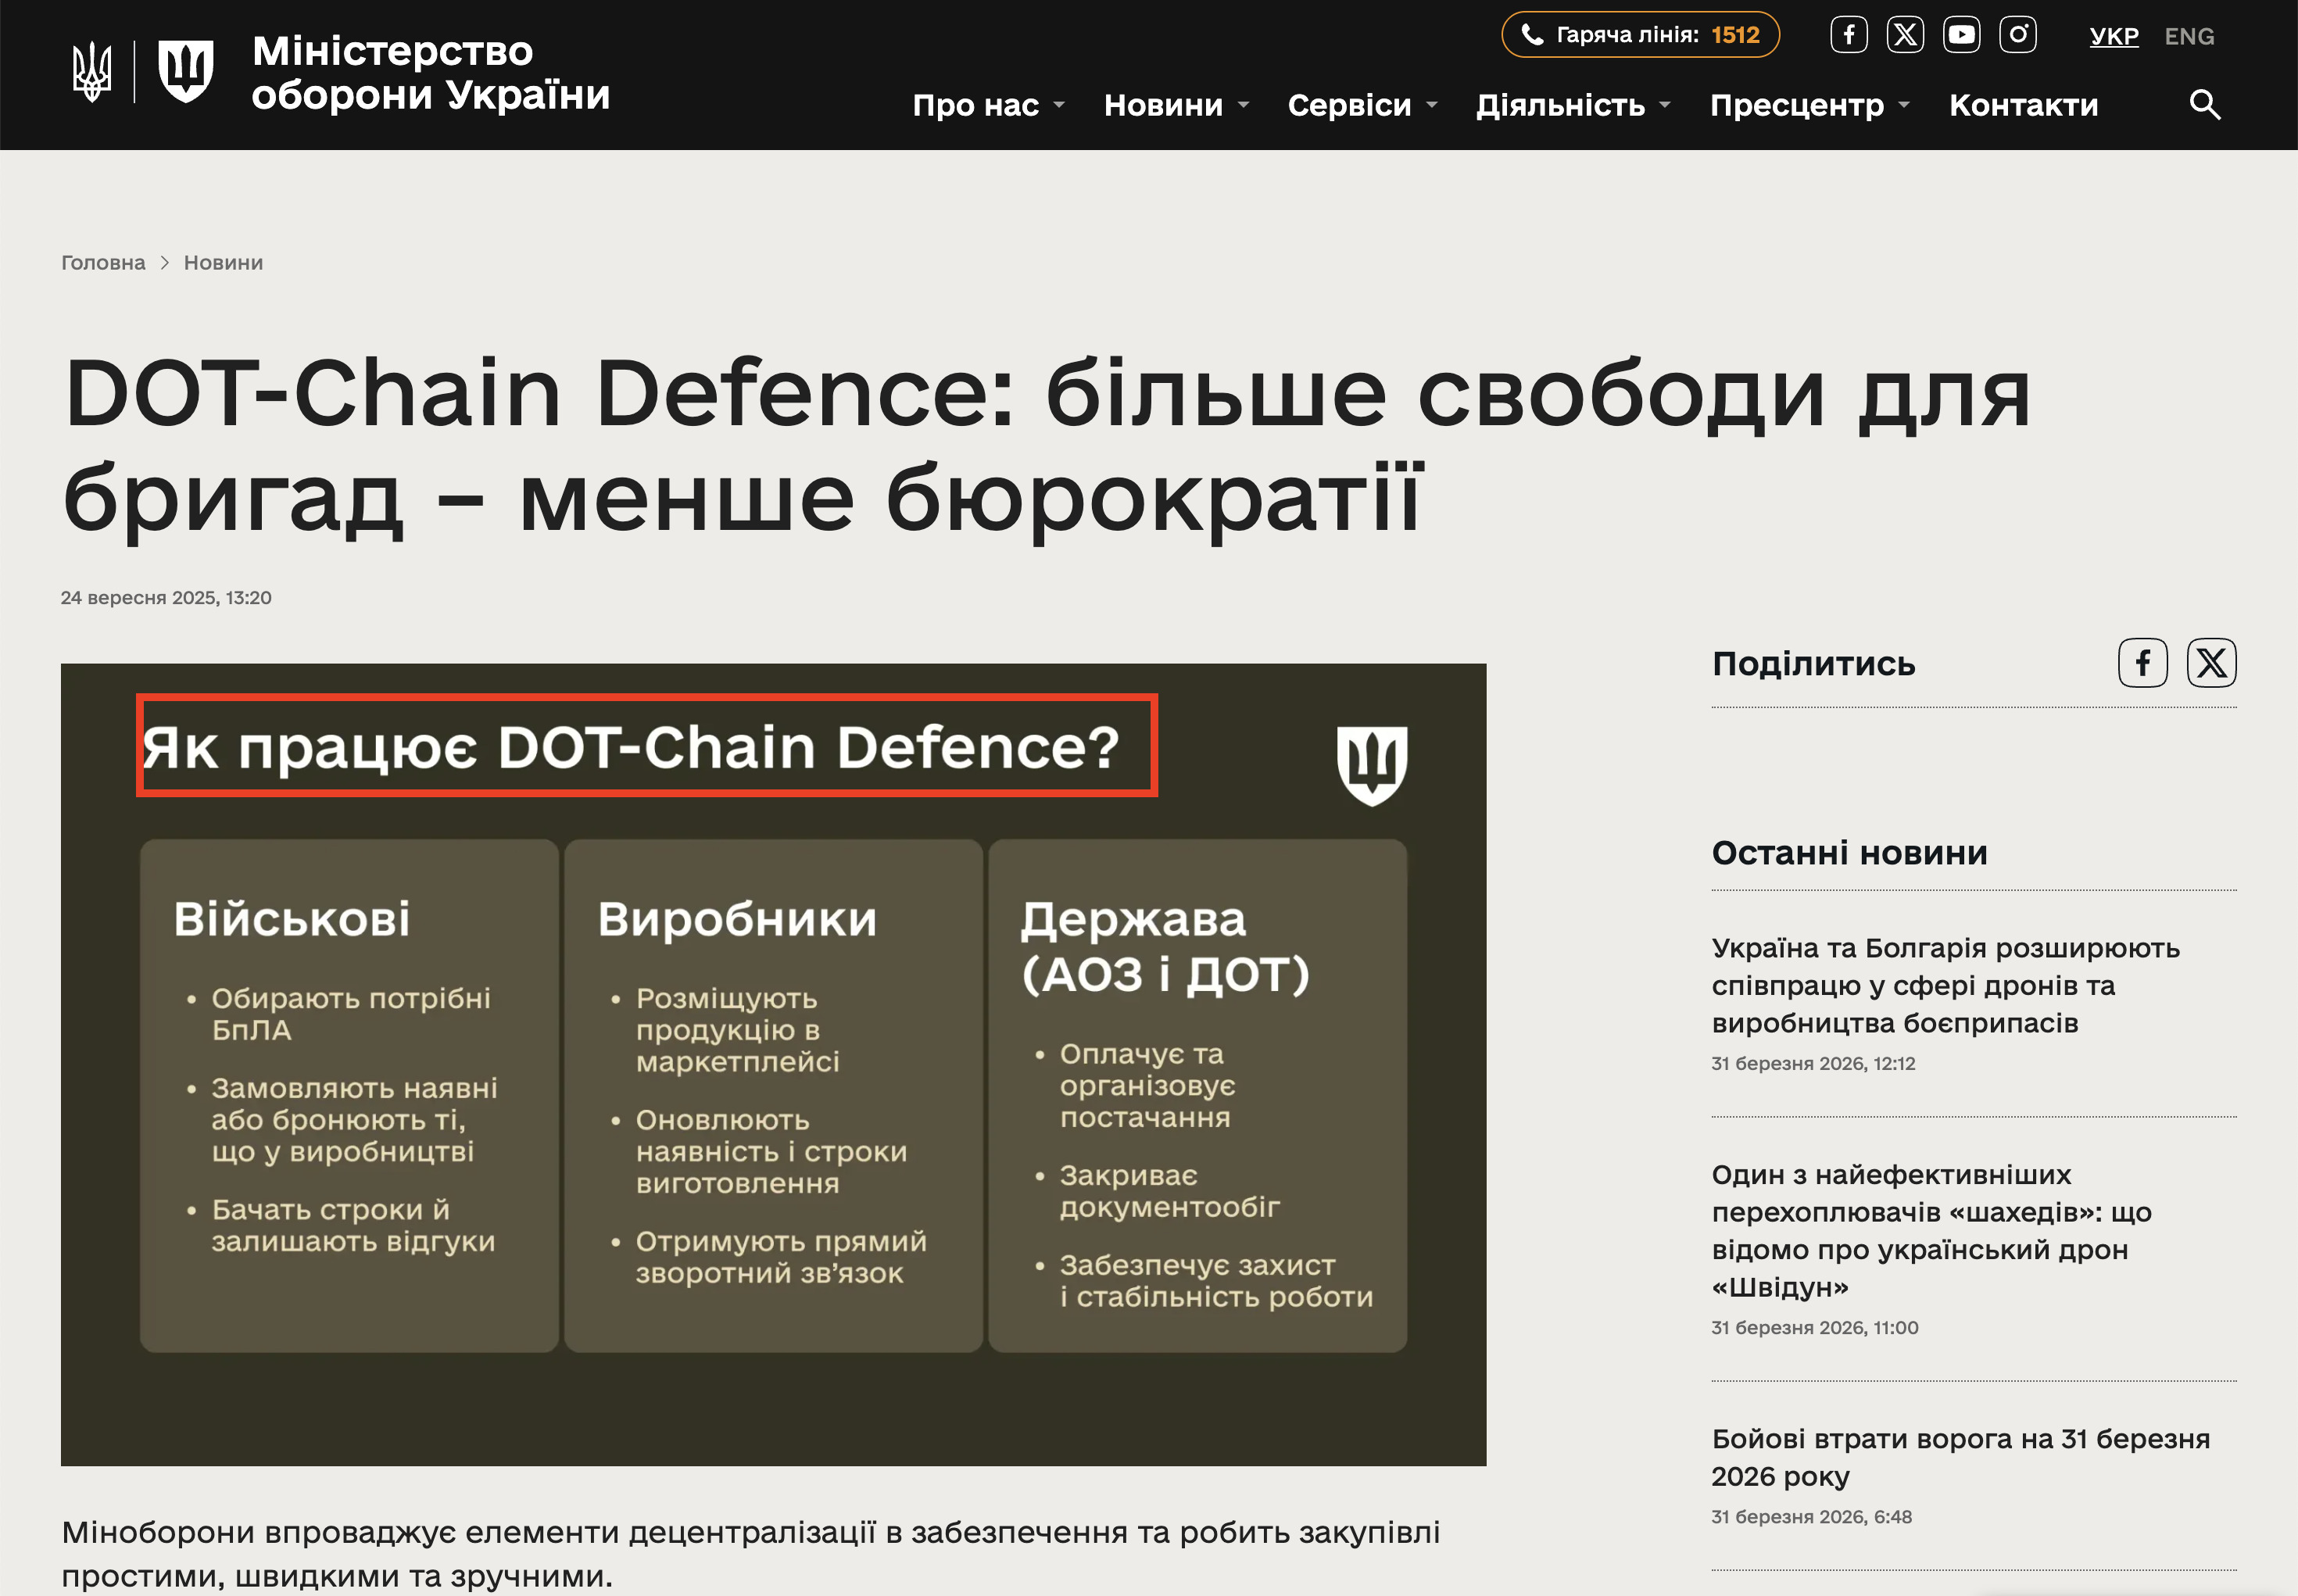Click the search magnifier icon
Viewport: 2298px width, 1596px height.
click(2204, 104)
